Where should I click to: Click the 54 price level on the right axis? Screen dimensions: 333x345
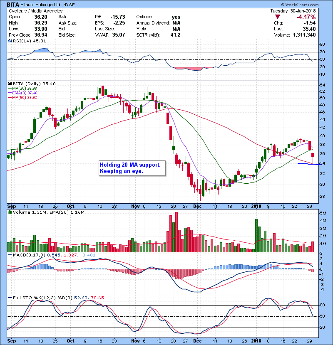[322, 85]
